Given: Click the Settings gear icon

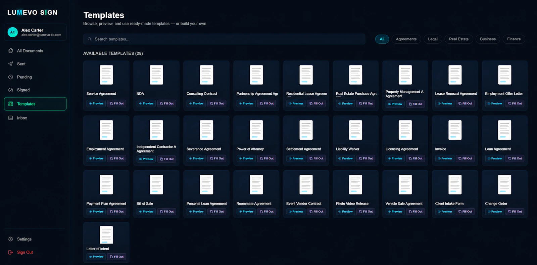Looking at the screenshot, I should pyautogui.click(x=11, y=239).
